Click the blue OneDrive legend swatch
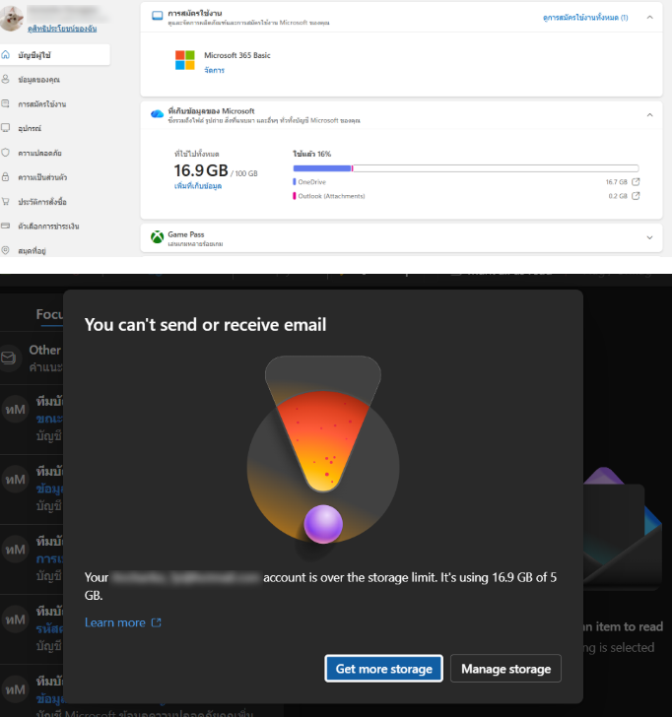672x717 pixels. click(x=295, y=181)
